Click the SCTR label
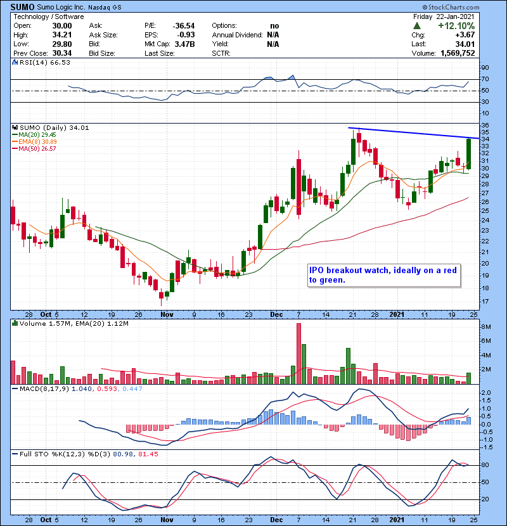The height and width of the screenshot is (526, 507). (x=221, y=53)
